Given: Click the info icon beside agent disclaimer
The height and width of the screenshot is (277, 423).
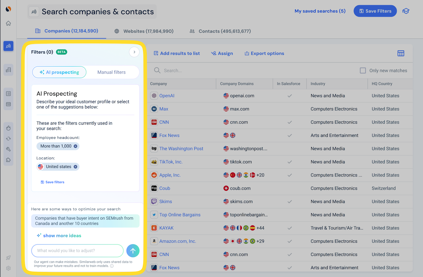Looking at the screenshot, I should (112, 266).
